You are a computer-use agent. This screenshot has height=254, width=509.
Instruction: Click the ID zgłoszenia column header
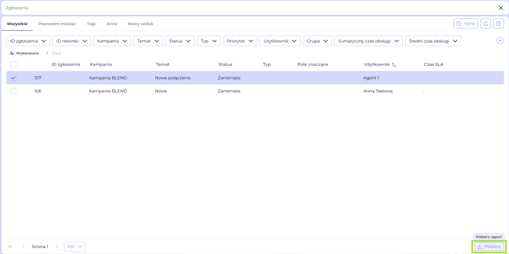point(66,64)
